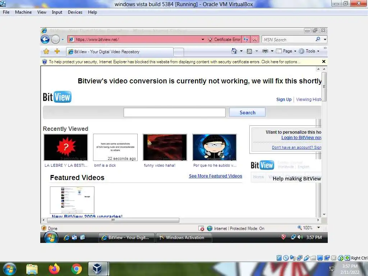Click the page vertical scrollbar down arrow
This screenshot has width=368, height=276.
pos(324,214)
